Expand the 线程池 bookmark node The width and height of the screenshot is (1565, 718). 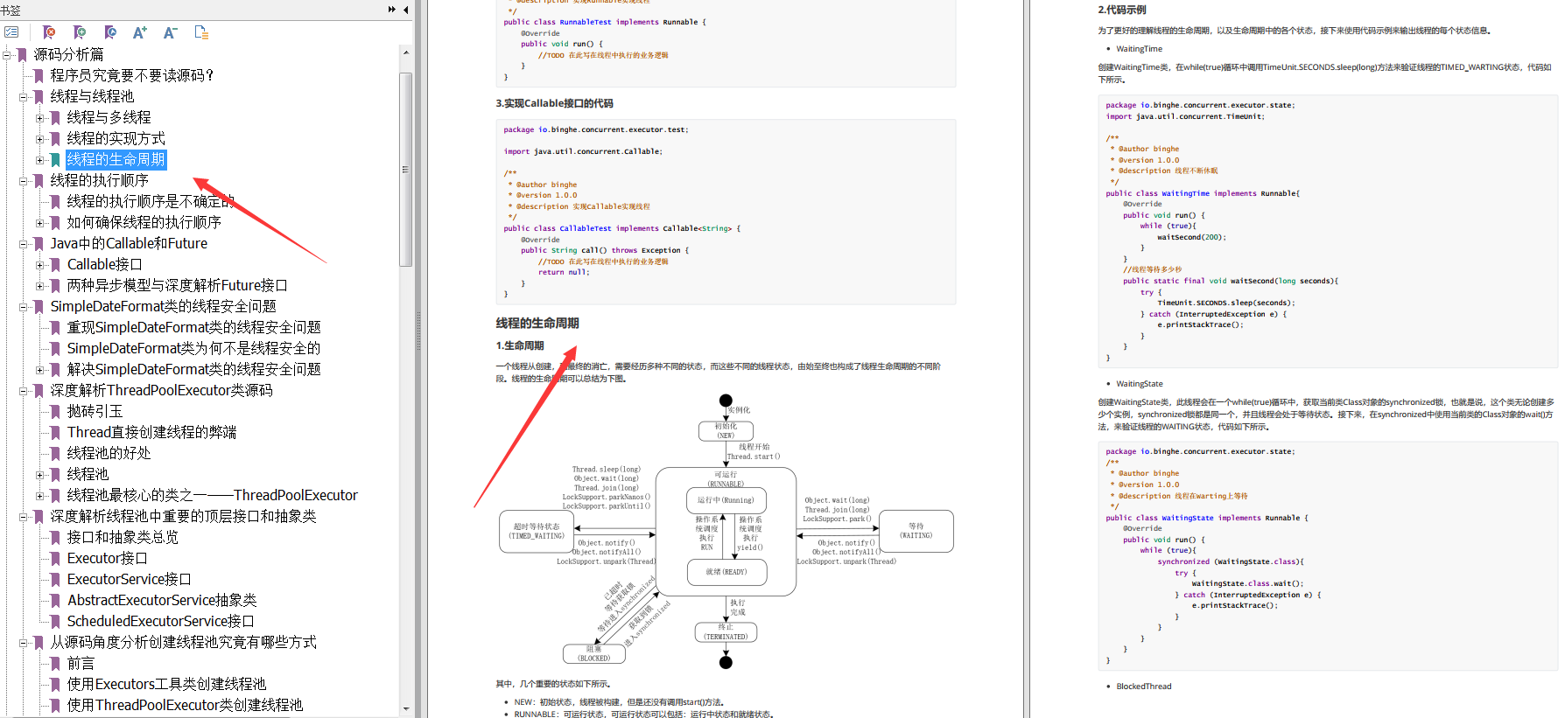(40, 474)
